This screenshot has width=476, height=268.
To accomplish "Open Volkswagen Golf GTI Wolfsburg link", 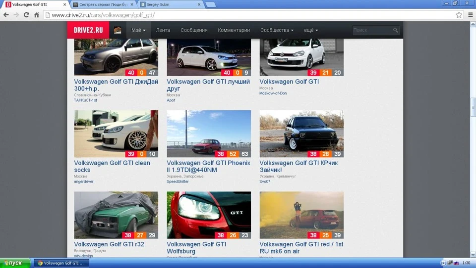I will pos(196,248).
